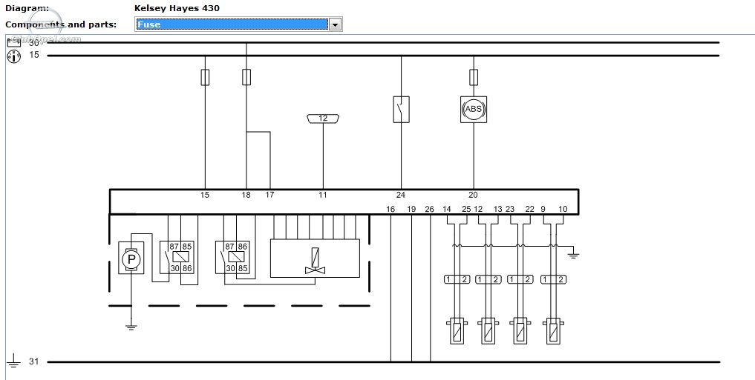Click the wheel speed sensor below pins 14/25
This screenshot has width=755, height=380.
[457, 331]
